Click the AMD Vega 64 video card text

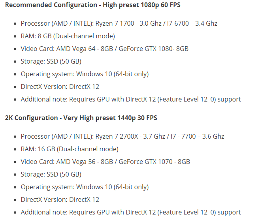tap(85, 49)
